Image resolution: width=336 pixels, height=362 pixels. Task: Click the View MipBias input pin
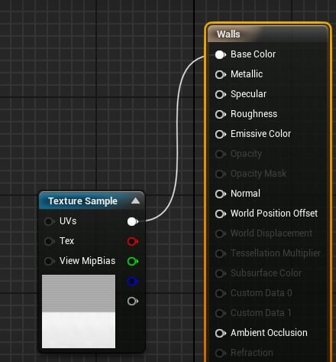pyautogui.click(x=49, y=261)
